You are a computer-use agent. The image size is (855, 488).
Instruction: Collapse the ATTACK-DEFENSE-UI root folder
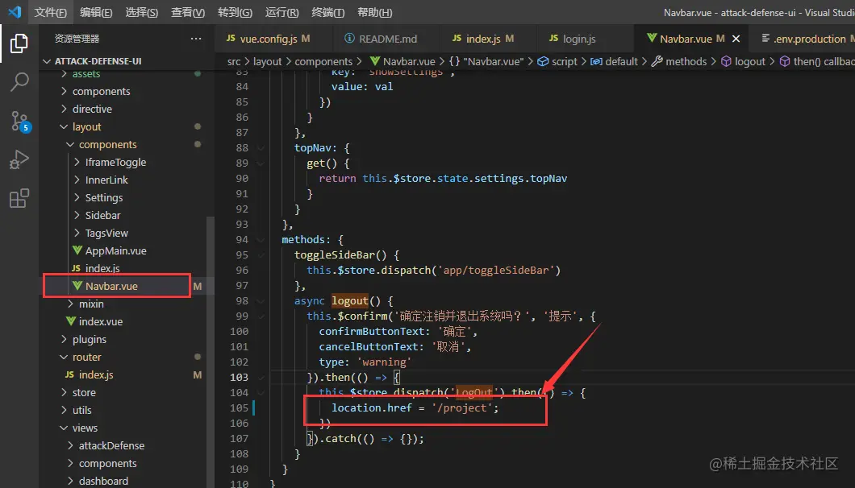[x=98, y=61]
